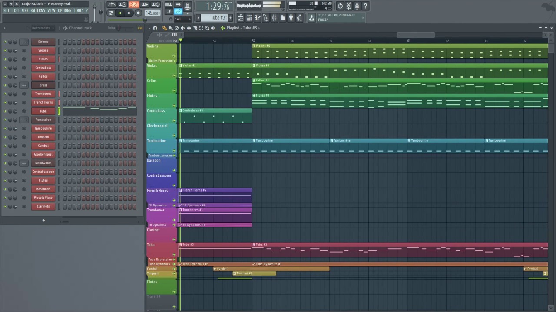The image size is (556, 312).
Task: Mute the Violins channel in Channel rack
Action: coord(5,50)
